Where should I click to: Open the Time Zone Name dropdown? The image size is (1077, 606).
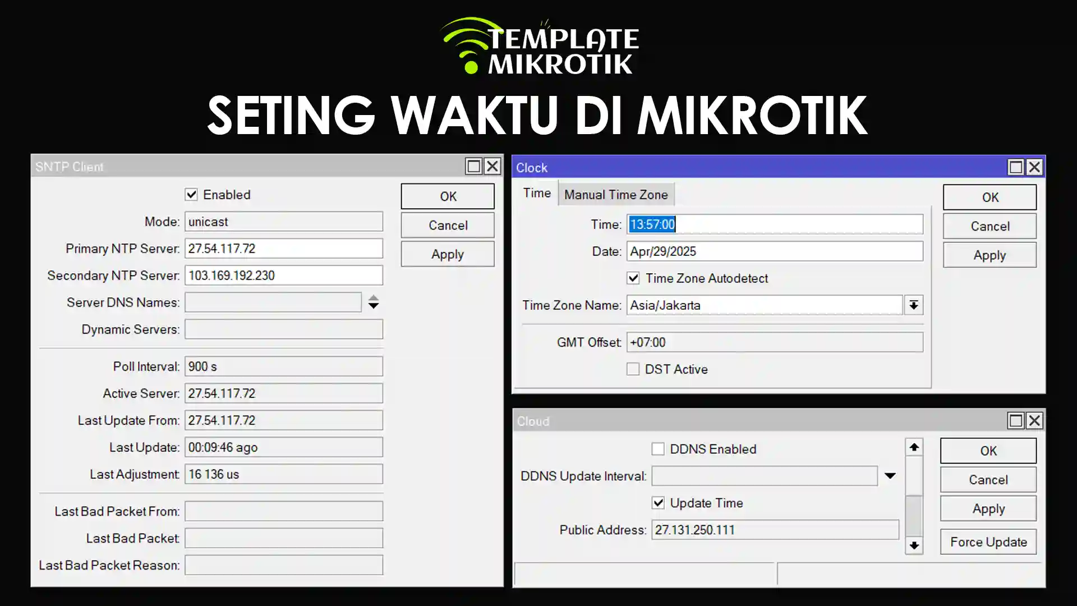[x=914, y=305]
